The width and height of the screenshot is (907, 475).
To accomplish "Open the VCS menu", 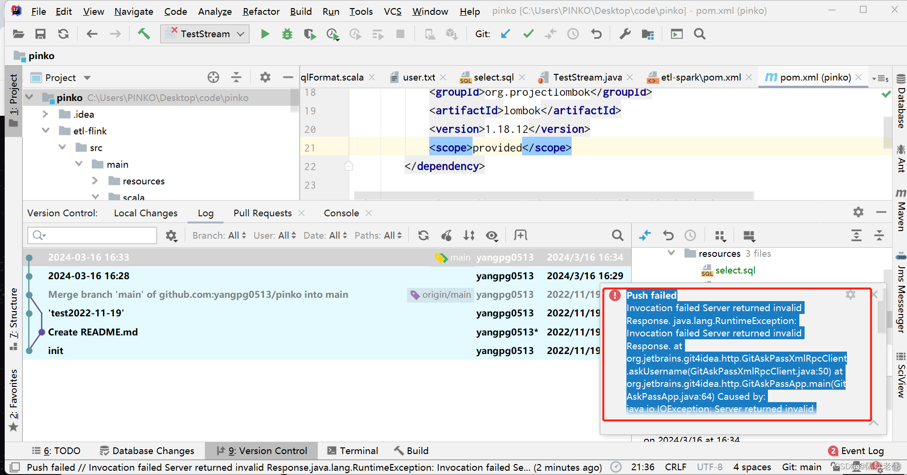I will (393, 11).
